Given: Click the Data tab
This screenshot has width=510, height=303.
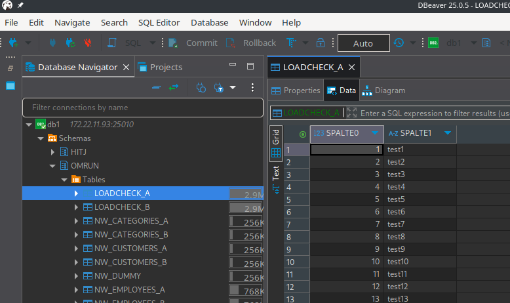Looking at the screenshot, I should 342,91.
